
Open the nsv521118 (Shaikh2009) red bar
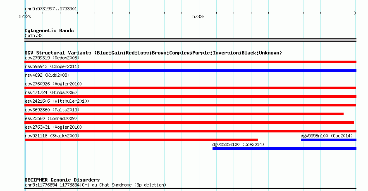click(x=141, y=140)
